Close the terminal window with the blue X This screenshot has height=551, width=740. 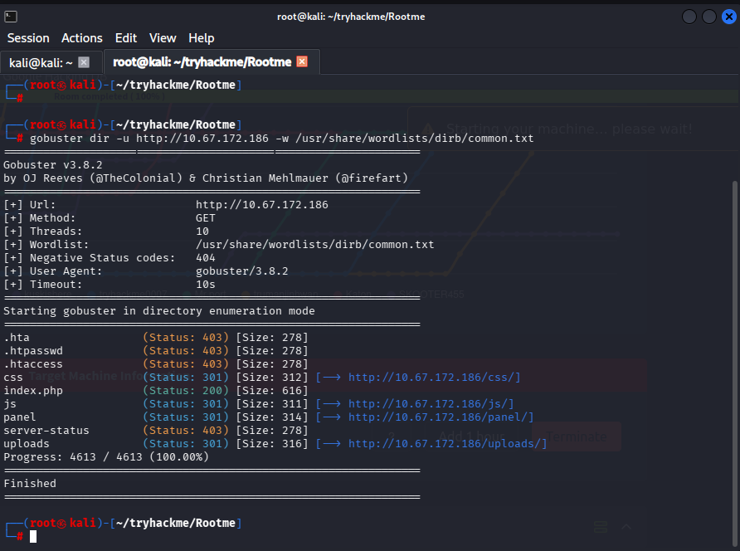tap(729, 17)
